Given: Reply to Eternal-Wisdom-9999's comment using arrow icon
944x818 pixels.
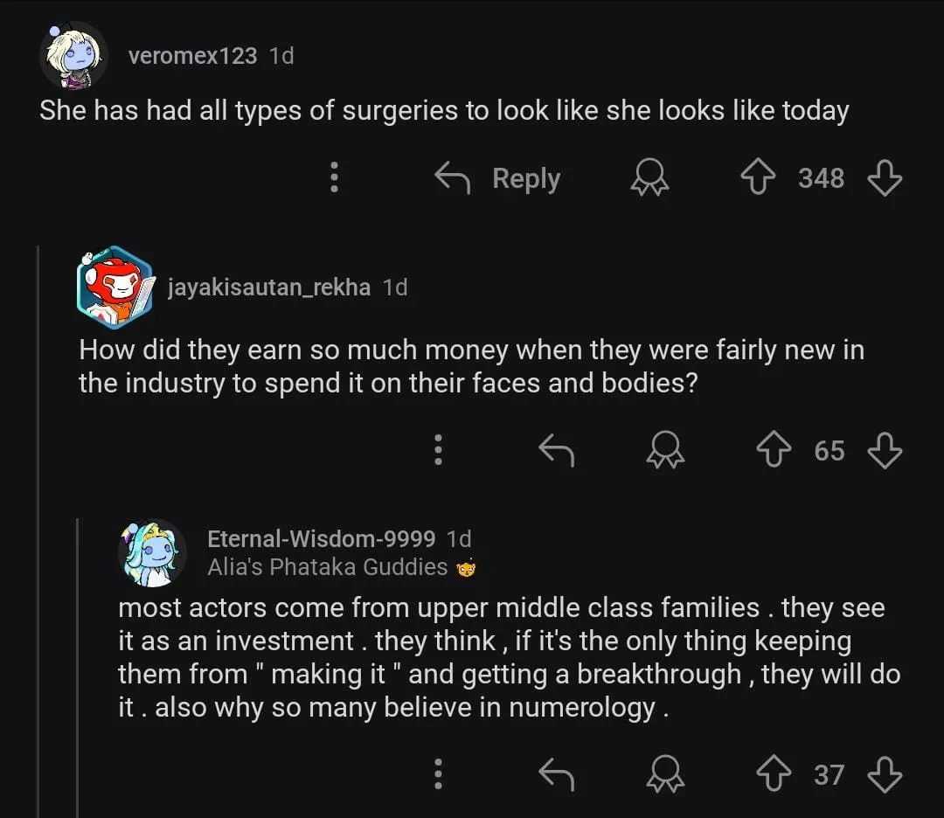Looking at the screenshot, I should 556,775.
